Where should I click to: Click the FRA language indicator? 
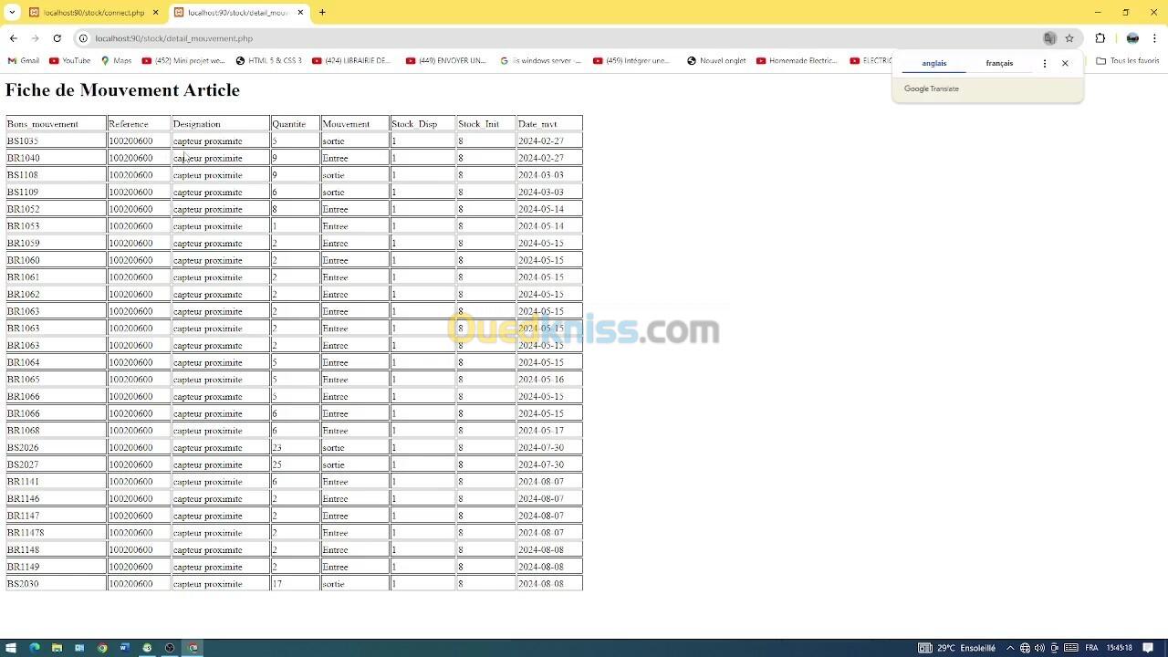(x=1091, y=648)
